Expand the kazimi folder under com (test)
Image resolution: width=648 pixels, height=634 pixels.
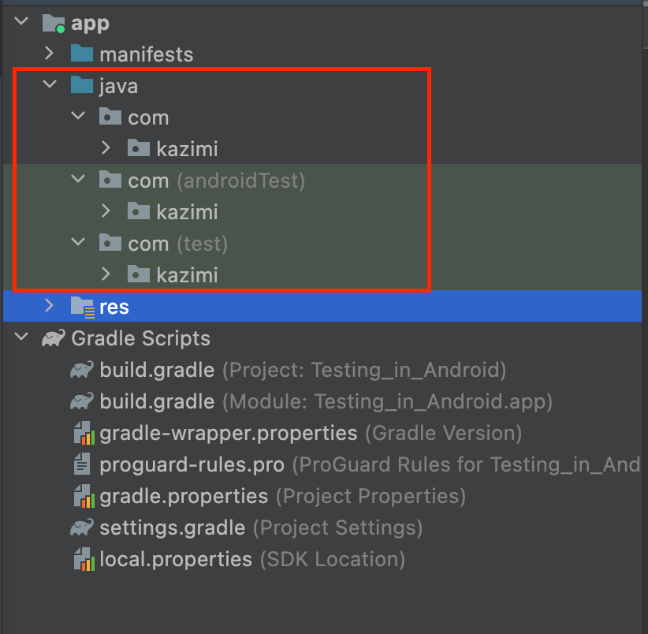pos(106,274)
